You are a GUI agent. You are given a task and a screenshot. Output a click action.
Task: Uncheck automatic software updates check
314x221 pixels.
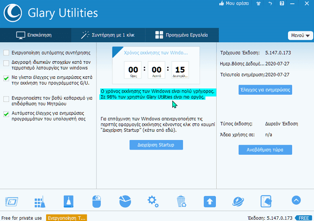[x=6, y=114]
